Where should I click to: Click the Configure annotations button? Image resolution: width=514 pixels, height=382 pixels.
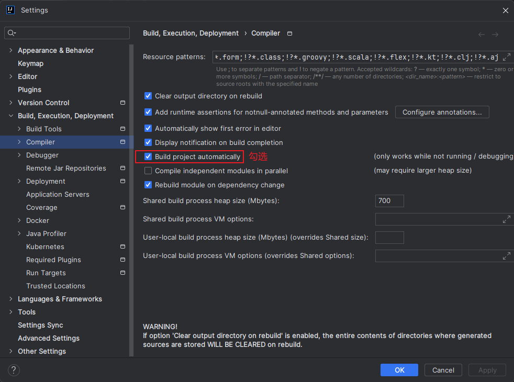coord(442,112)
